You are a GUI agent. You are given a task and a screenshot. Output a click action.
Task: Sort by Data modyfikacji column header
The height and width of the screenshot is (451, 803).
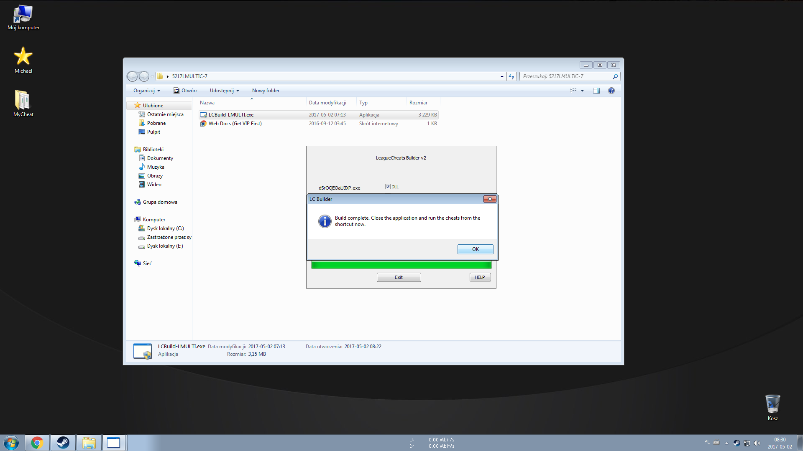331,103
